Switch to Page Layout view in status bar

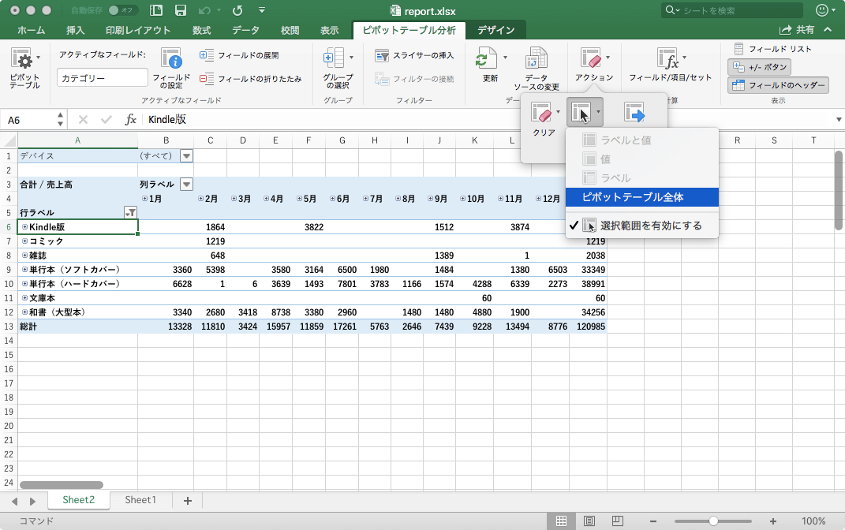click(589, 521)
